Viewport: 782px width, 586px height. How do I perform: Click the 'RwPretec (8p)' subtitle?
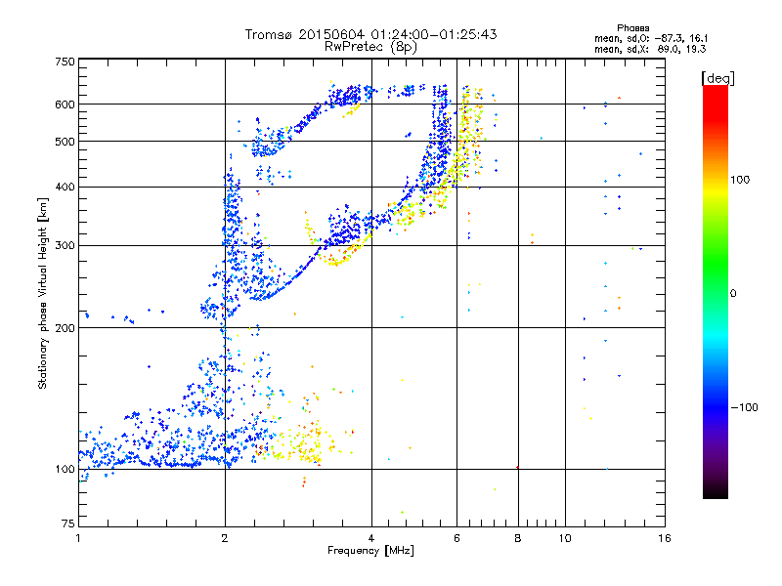370,47
